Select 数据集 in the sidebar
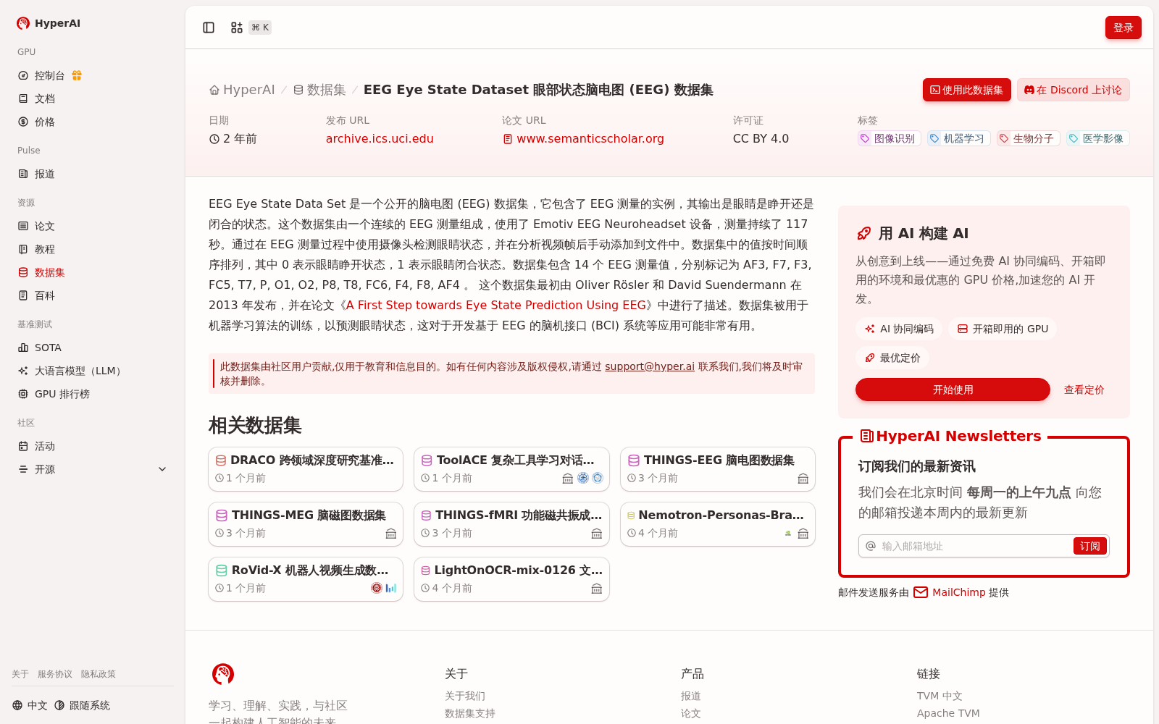Image resolution: width=1159 pixels, height=724 pixels. pyautogui.click(x=93, y=272)
